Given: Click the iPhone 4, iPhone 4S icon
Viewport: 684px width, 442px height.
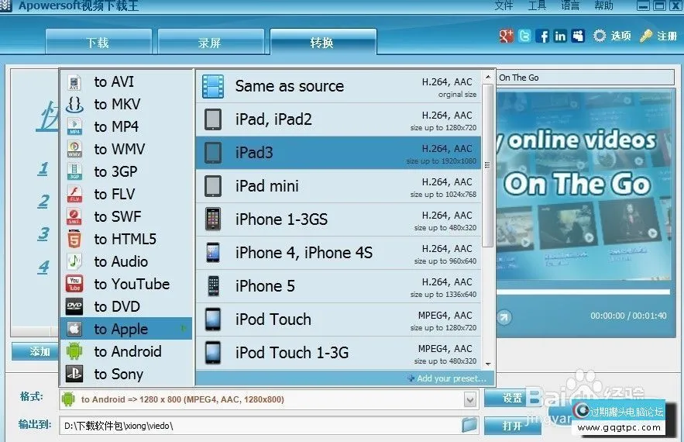Looking at the screenshot, I should [213, 253].
